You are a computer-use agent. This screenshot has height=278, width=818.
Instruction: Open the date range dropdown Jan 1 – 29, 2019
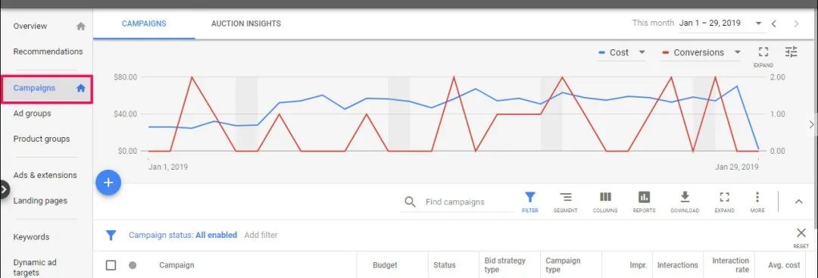coord(720,23)
